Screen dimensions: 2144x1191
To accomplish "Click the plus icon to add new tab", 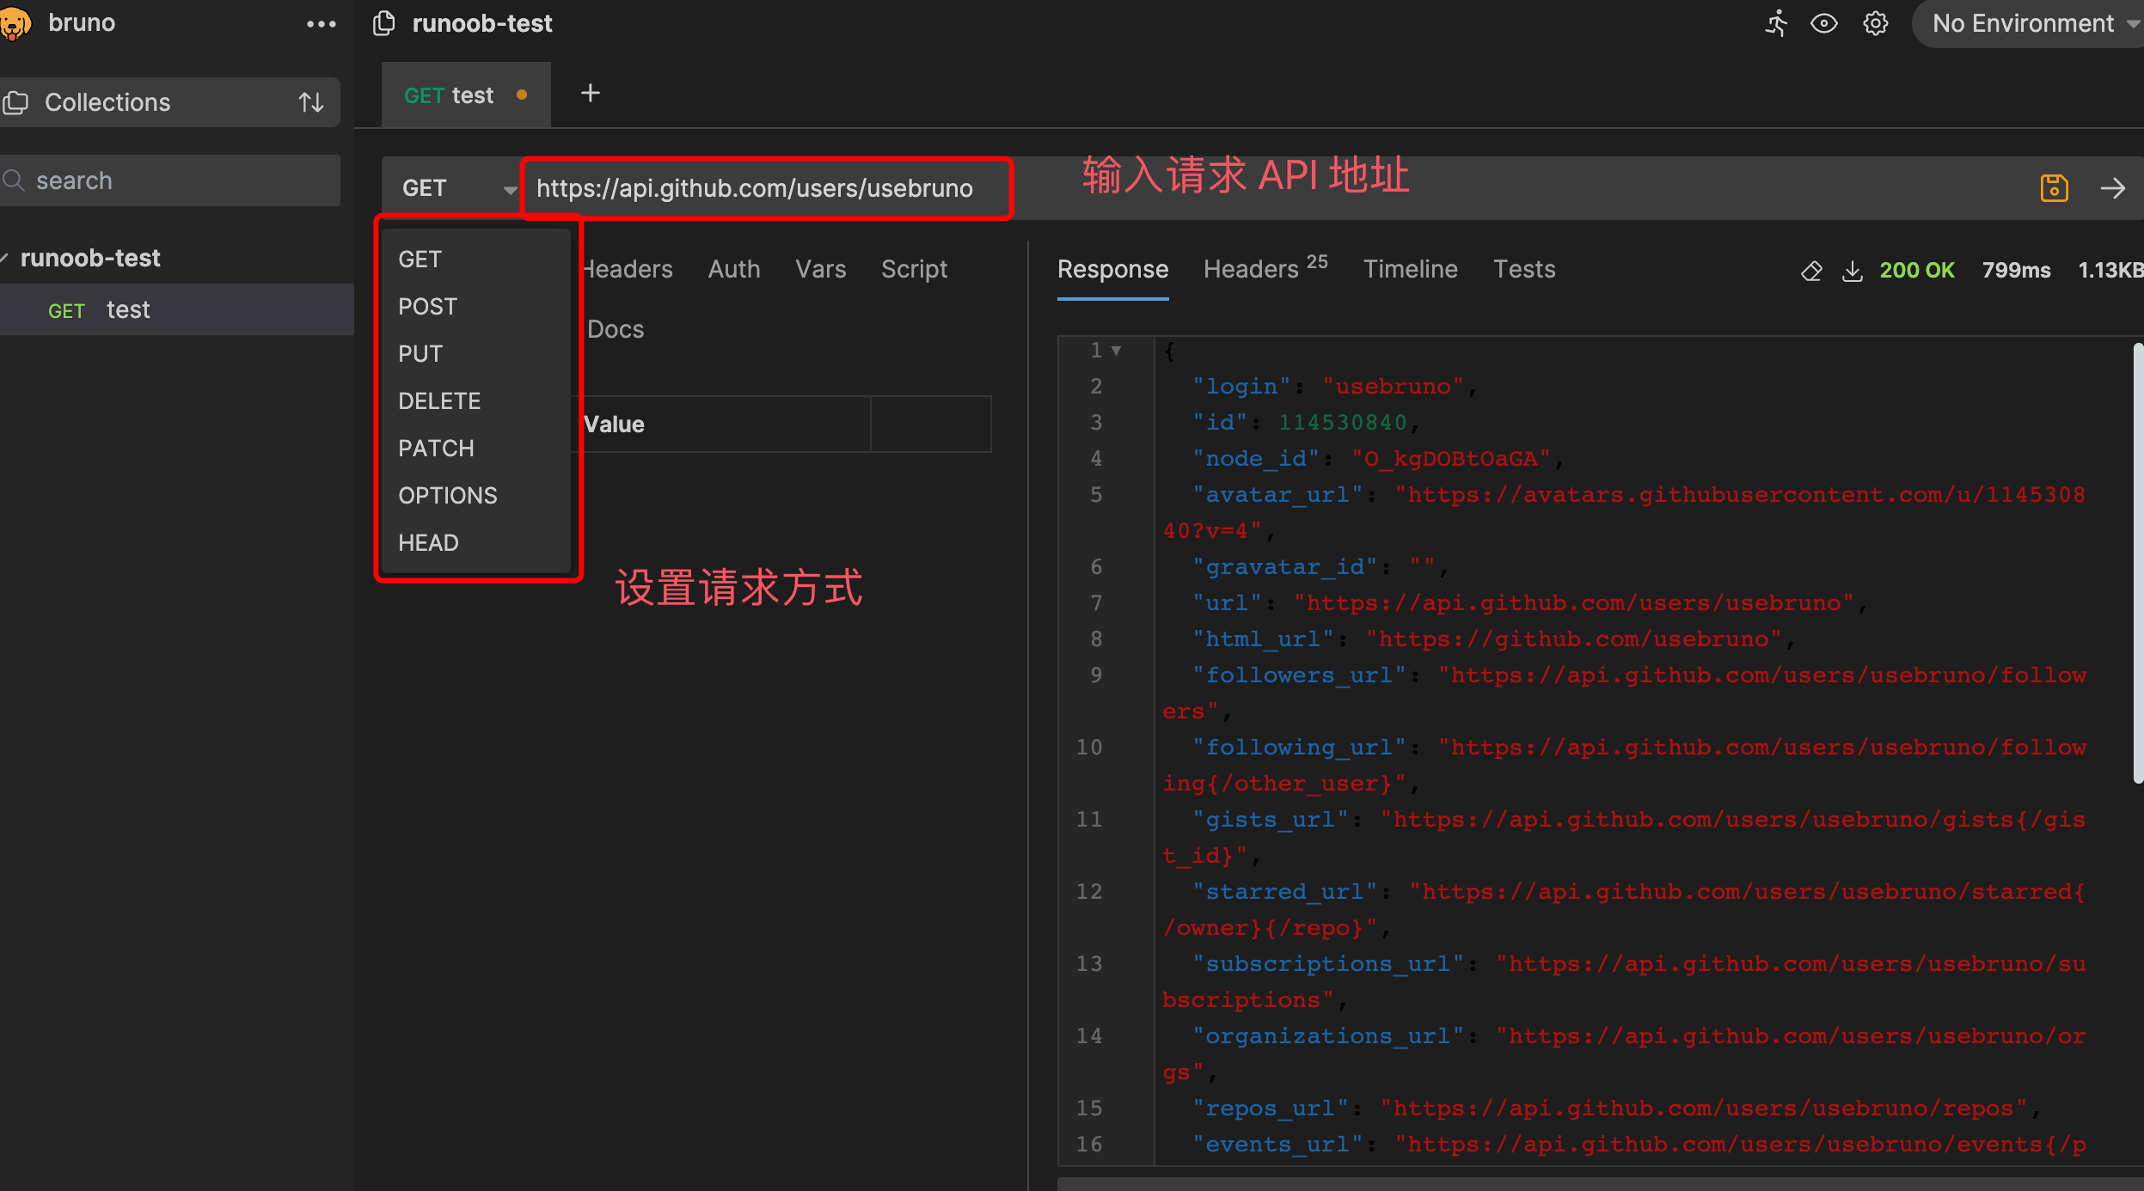I will click(591, 94).
